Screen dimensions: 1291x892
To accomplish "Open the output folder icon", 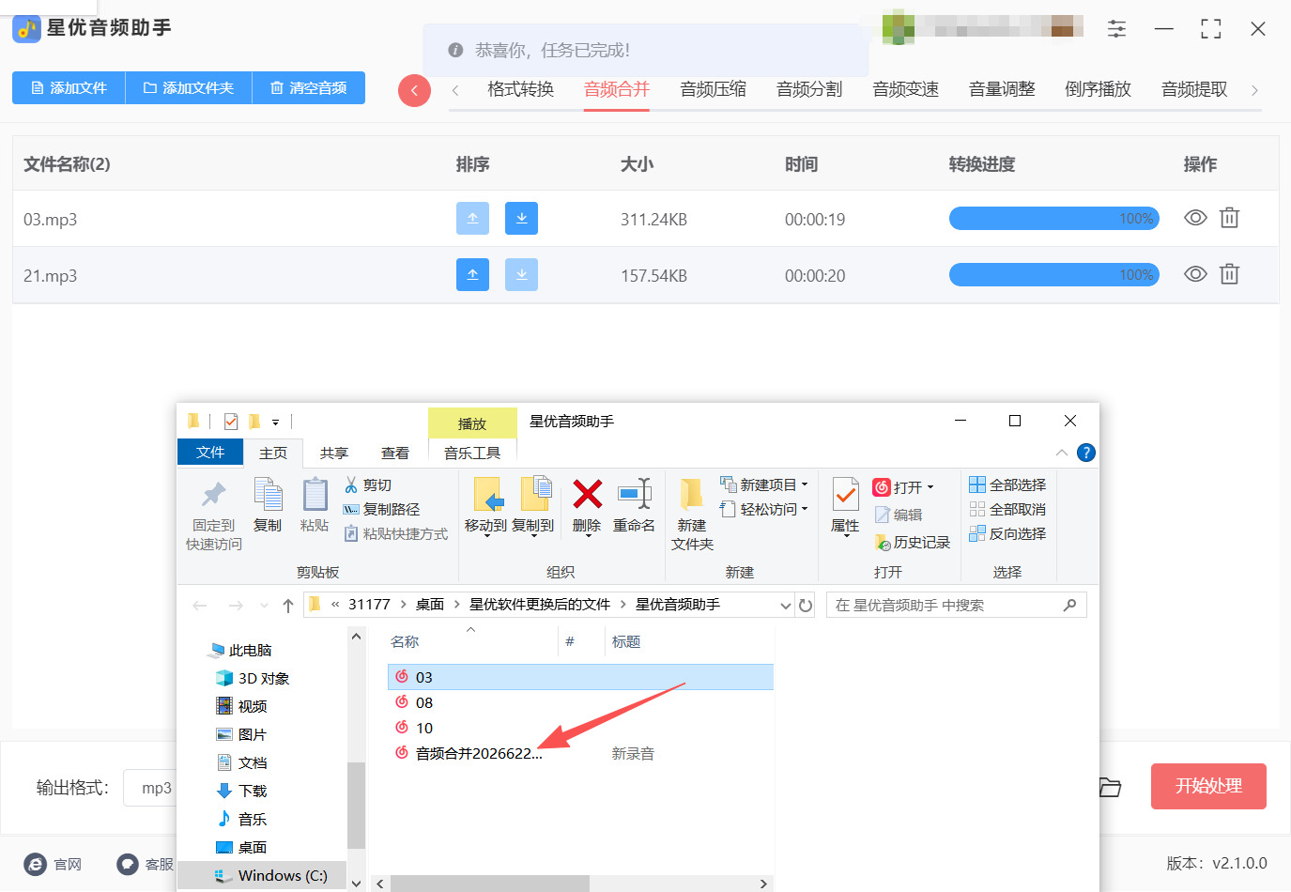I will pyautogui.click(x=1110, y=787).
